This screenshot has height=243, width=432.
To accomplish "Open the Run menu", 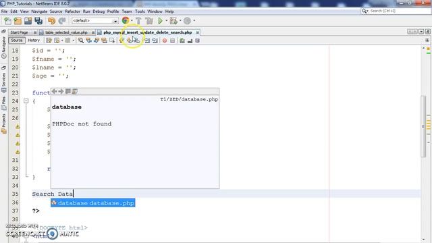I will pos(86,11).
